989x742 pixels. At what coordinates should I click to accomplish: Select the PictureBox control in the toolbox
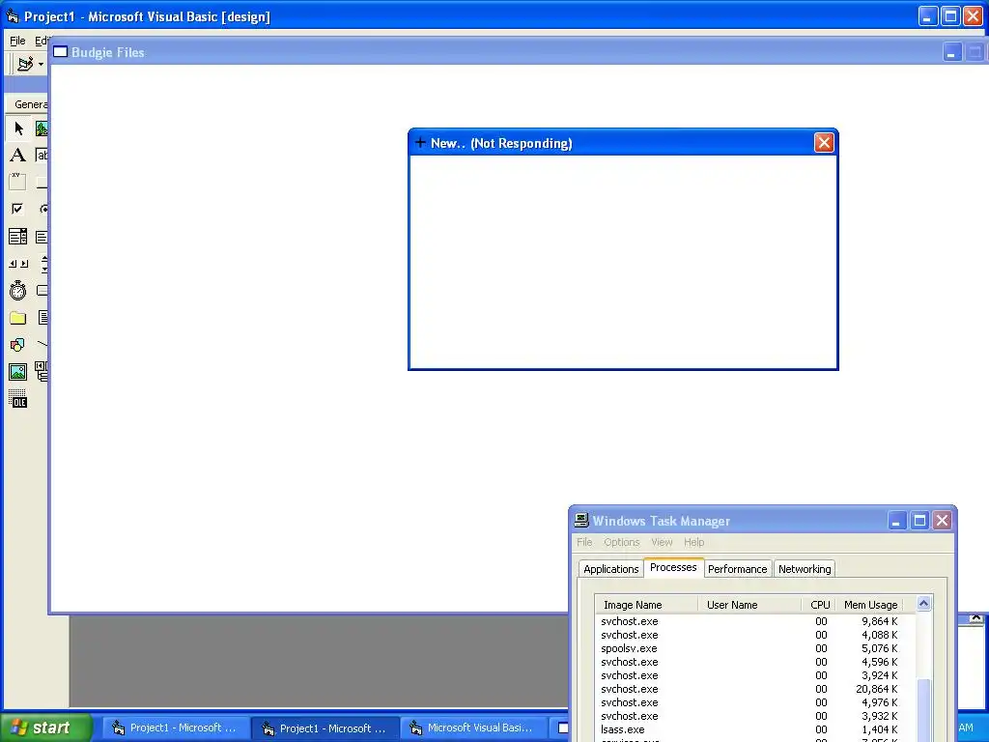[41, 128]
